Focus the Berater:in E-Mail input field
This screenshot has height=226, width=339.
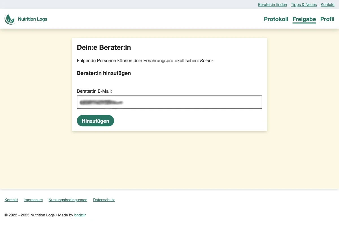[x=169, y=102]
